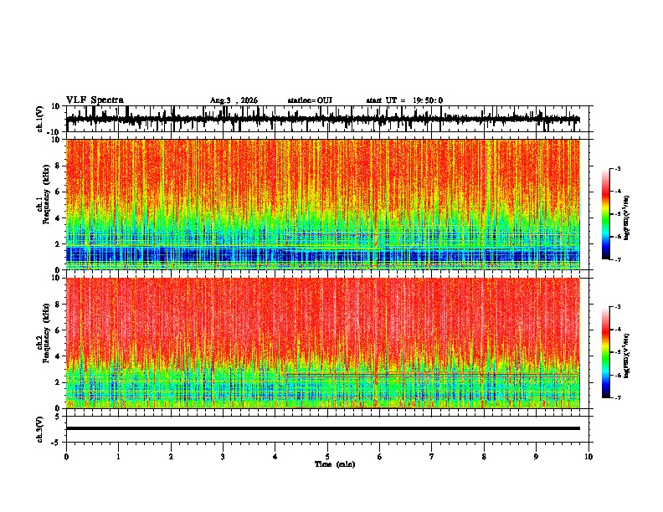Click the ch.2 Frequency (kHz) axis label
Image resolution: width=663 pixels, height=512 pixels.
pos(46,333)
